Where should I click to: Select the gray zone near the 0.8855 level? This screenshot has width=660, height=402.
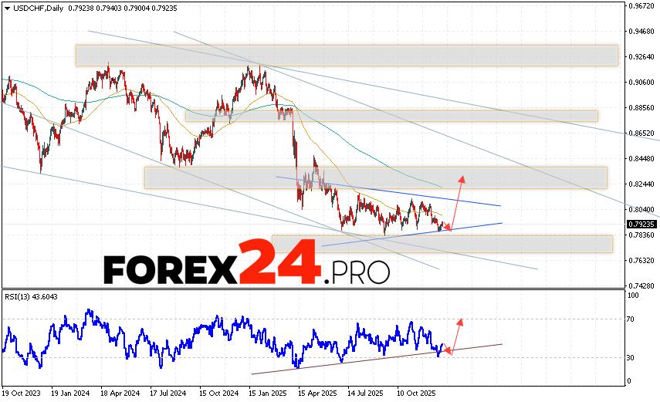[391, 116]
